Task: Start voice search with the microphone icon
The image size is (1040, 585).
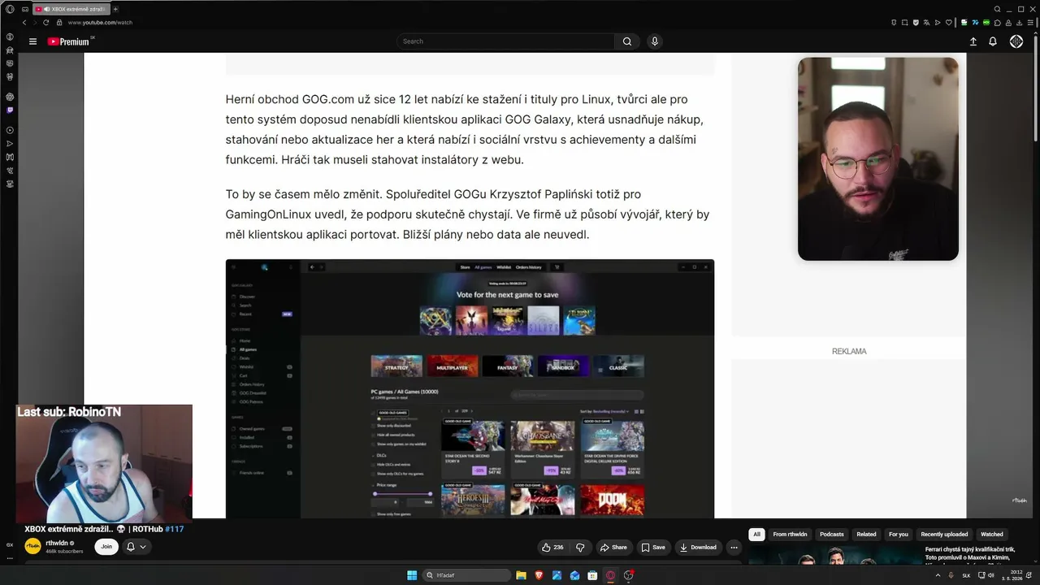Action: point(655,41)
